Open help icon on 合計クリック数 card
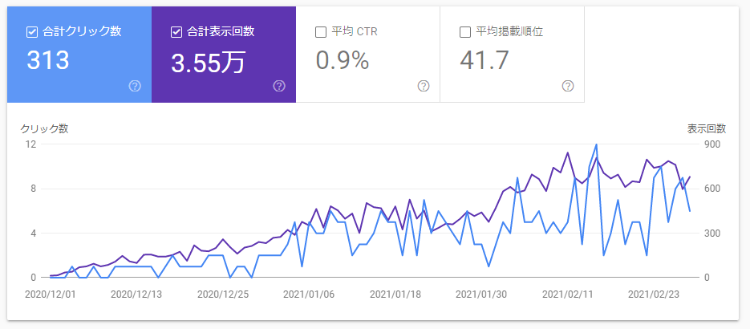 coord(135,86)
